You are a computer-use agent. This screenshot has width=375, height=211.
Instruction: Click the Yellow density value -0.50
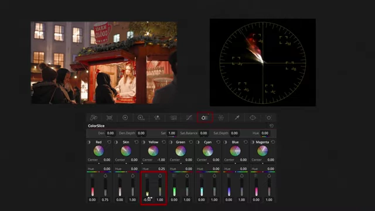click(x=147, y=199)
